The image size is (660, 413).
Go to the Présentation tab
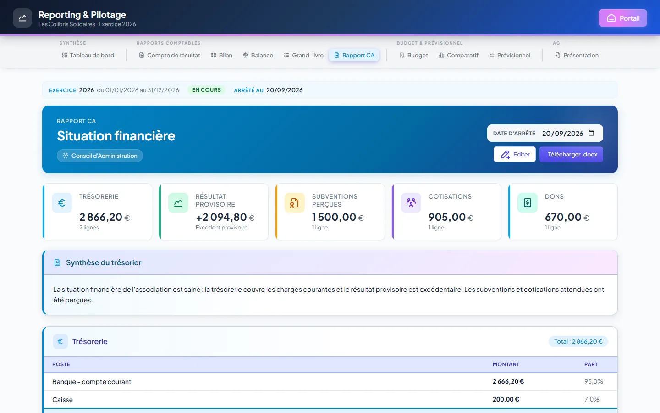577,55
